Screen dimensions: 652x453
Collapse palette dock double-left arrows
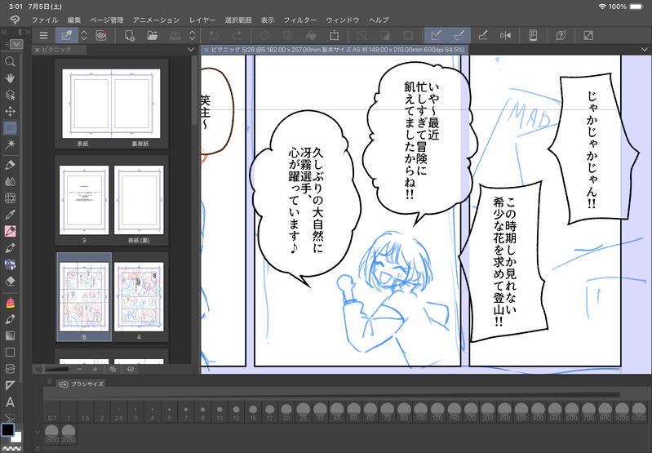(x=4, y=32)
